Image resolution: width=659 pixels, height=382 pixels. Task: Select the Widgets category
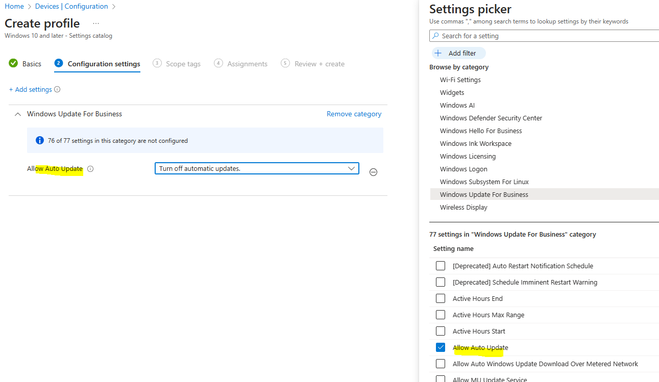(x=452, y=92)
